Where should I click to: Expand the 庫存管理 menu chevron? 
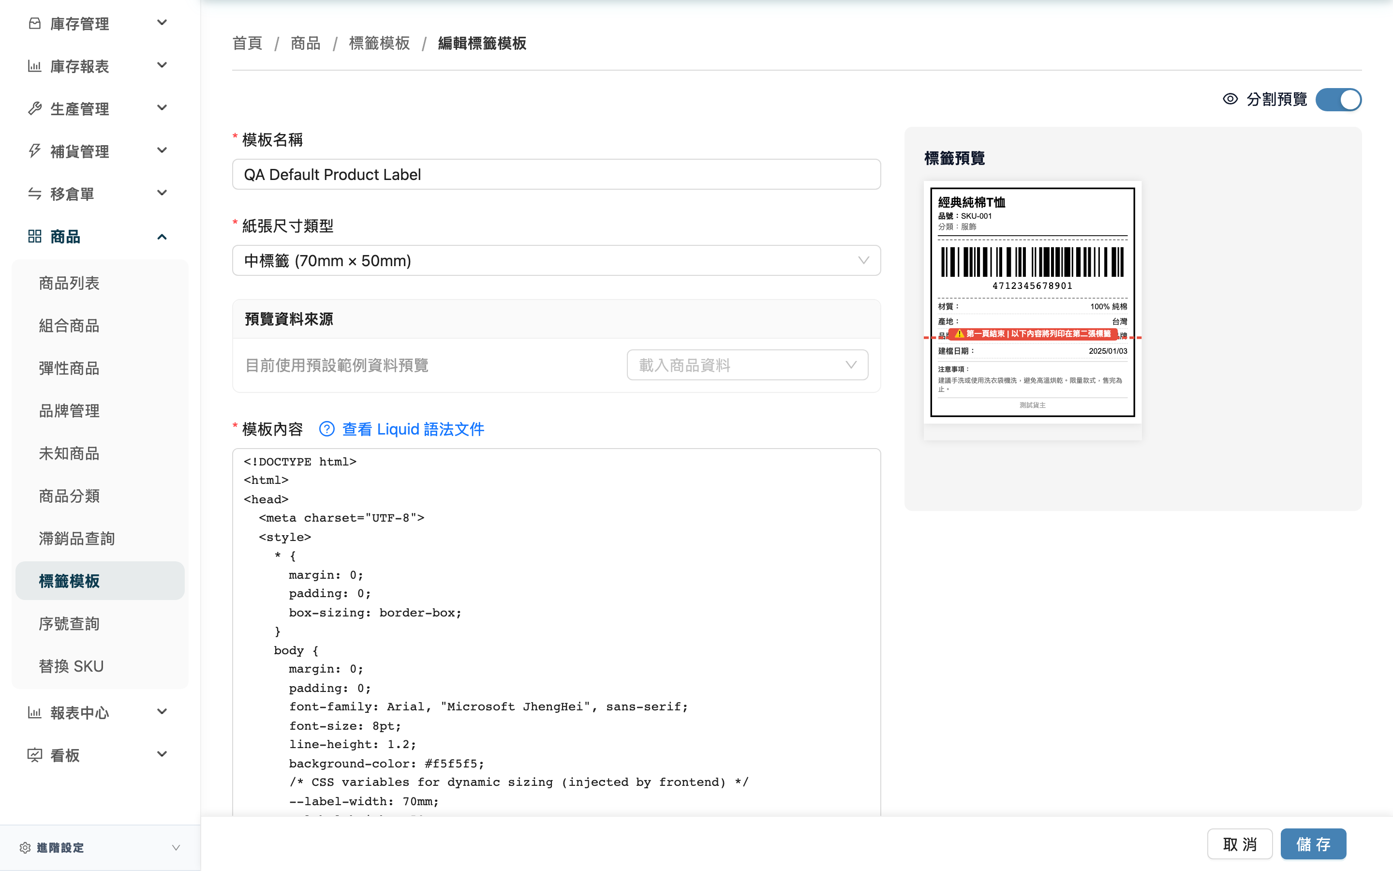tap(163, 23)
